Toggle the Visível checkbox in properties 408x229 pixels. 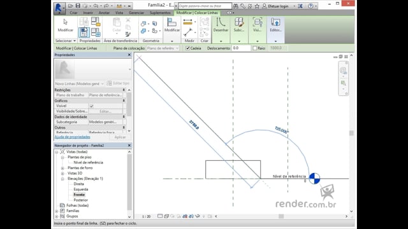(x=92, y=106)
